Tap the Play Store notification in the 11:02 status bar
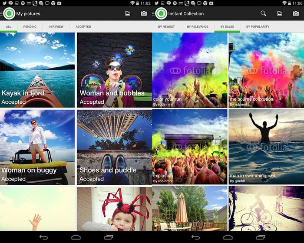 click(x=59, y=3)
